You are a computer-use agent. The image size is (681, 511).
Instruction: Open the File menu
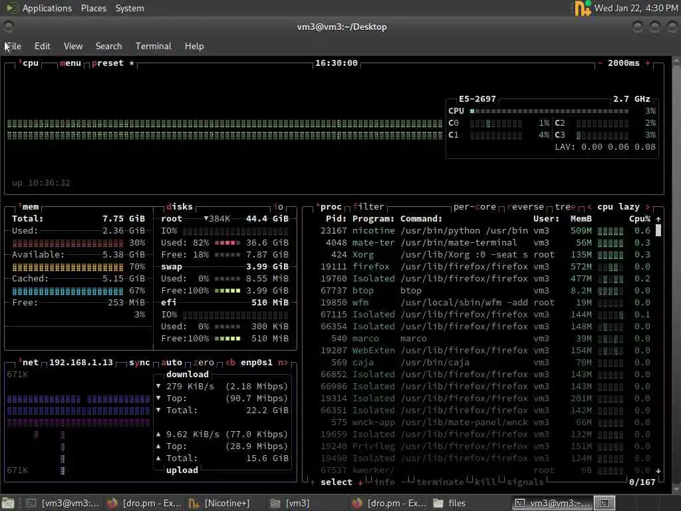[x=13, y=46]
